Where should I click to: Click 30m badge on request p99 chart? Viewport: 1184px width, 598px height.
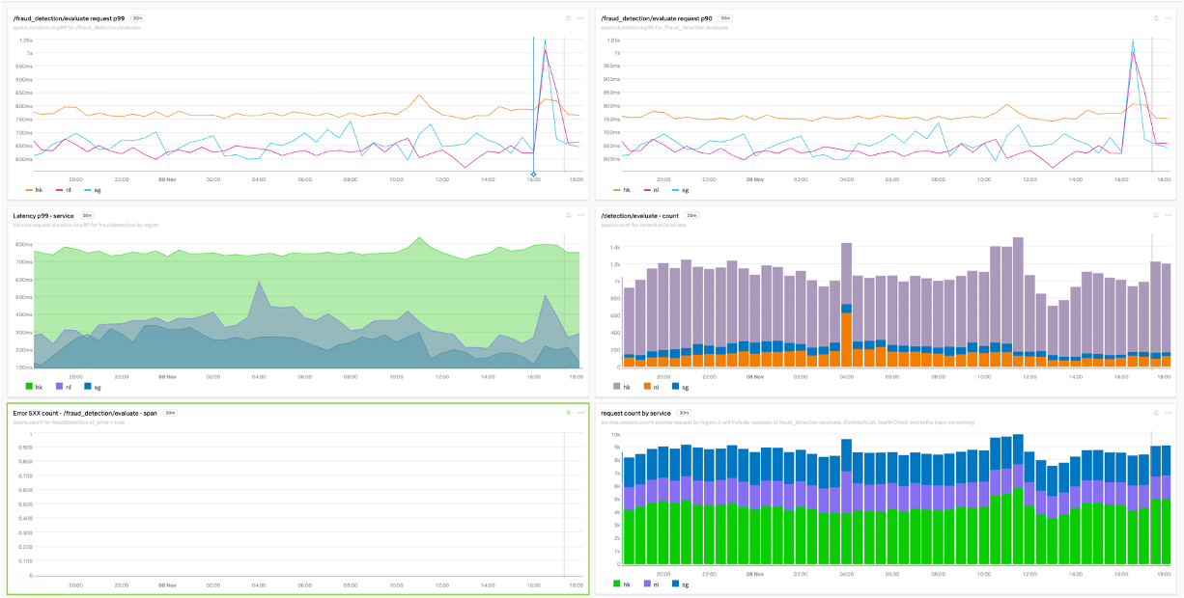click(x=137, y=17)
